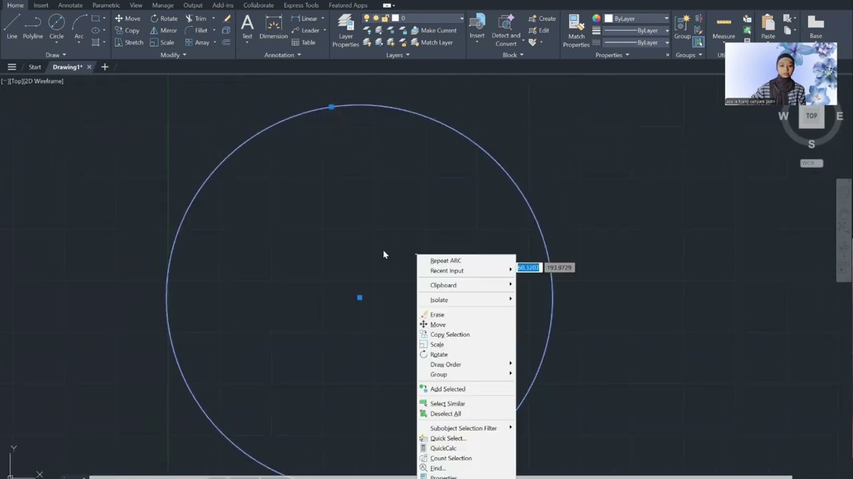Choose Deselect All in context menu
The width and height of the screenshot is (853, 479).
coord(466,414)
